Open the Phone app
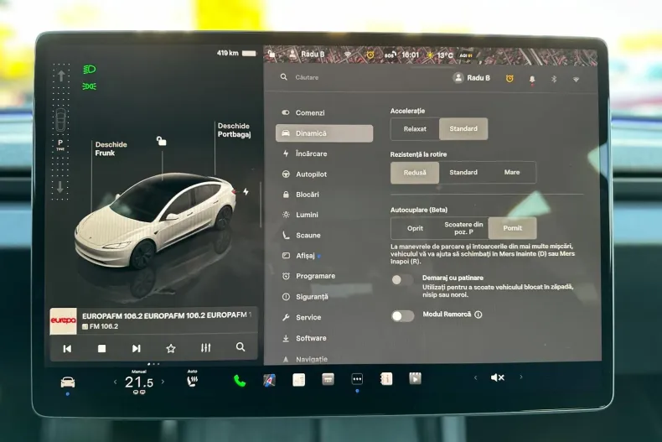The height and width of the screenshot is (442, 662). click(240, 381)
